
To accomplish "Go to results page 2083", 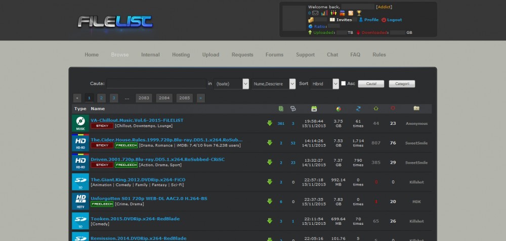I will [144, 98].
